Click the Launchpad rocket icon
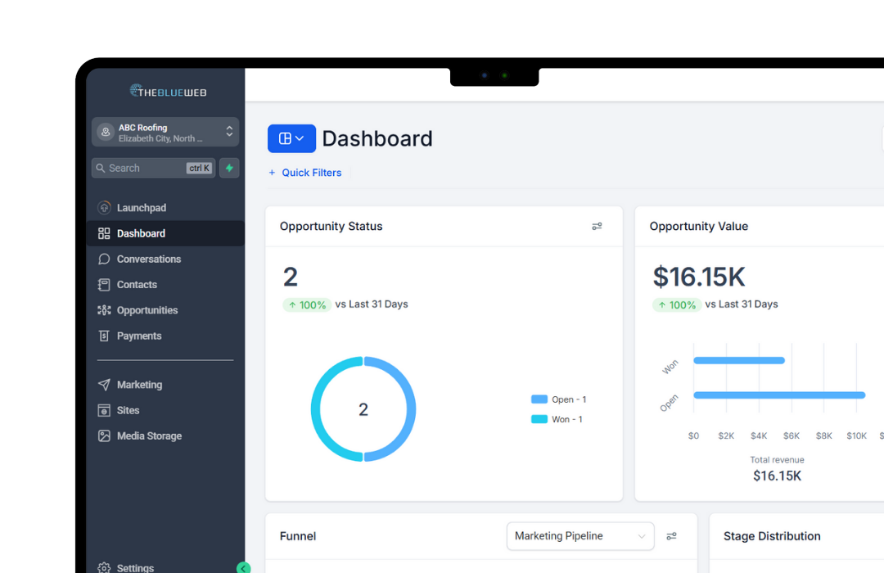This screenshot has height=573, width=884. pos(104,208)
